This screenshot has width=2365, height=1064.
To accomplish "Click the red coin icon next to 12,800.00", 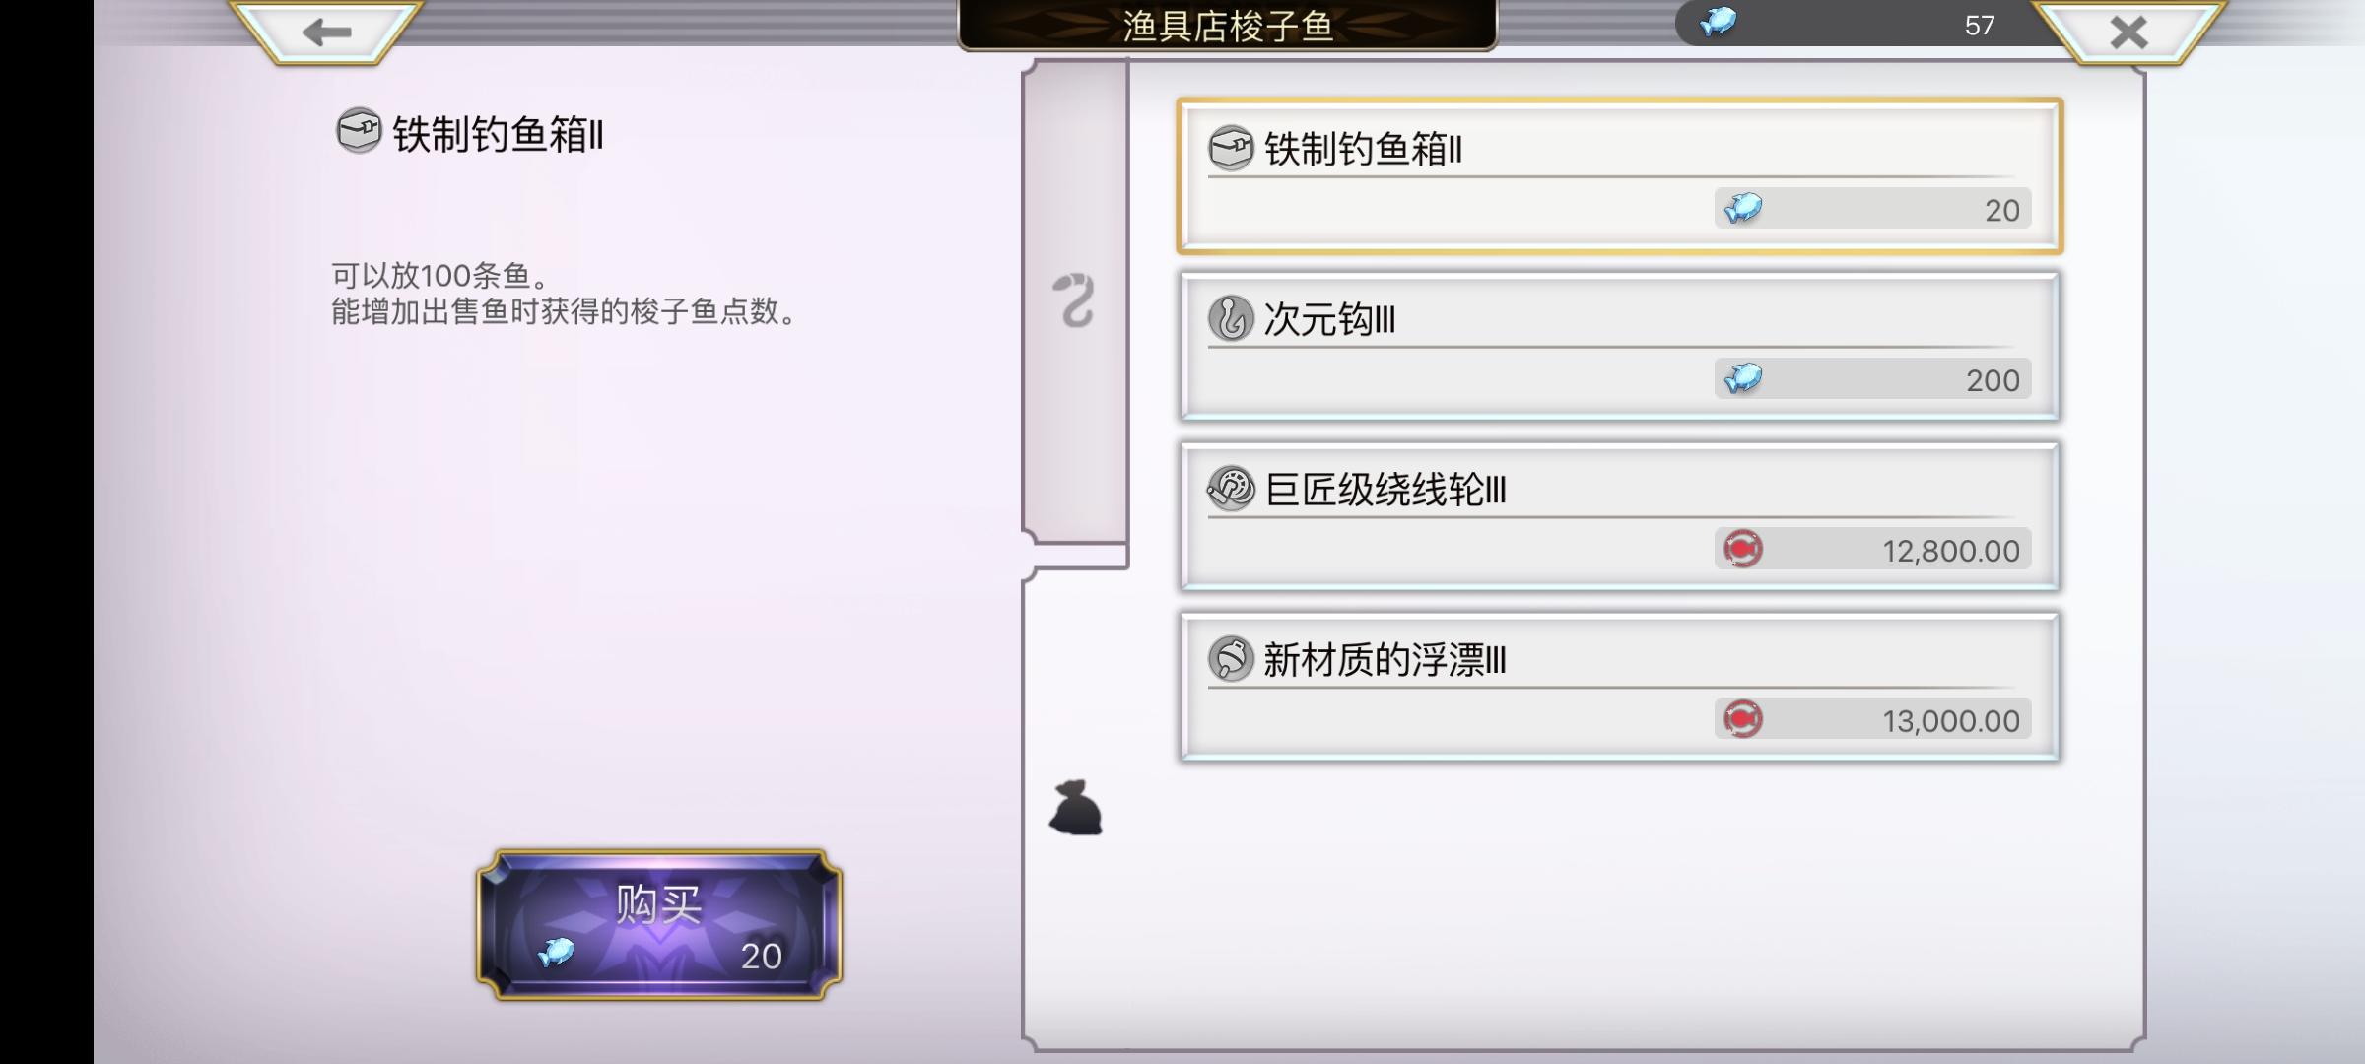I will click(x=1742, y=549).
